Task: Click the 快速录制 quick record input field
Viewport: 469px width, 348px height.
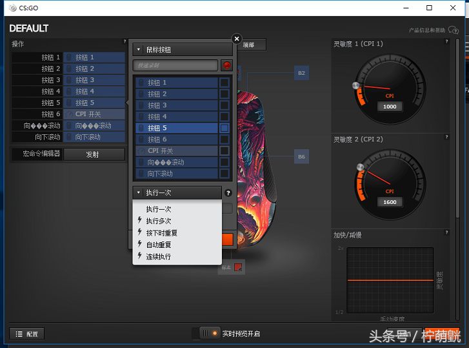Action: pyautogui.click(x=175, y=65)
